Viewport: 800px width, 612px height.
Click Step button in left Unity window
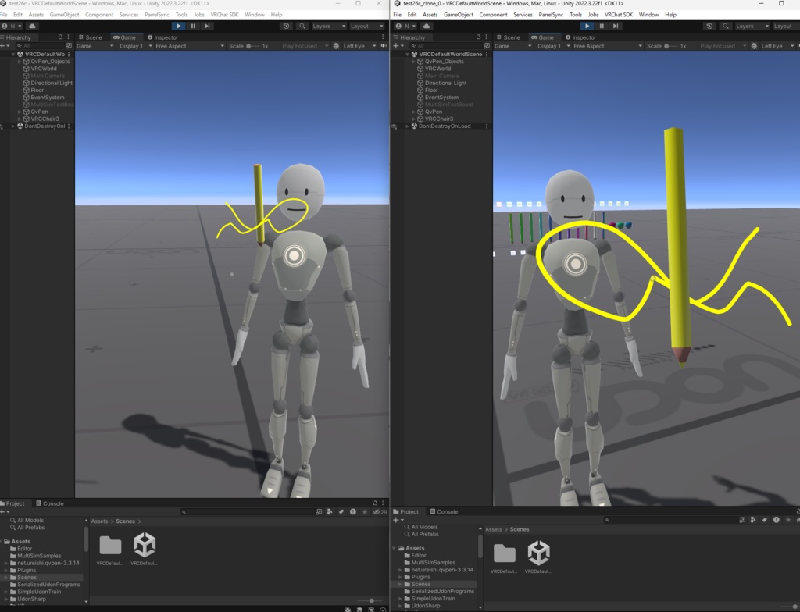coord(207,26)
